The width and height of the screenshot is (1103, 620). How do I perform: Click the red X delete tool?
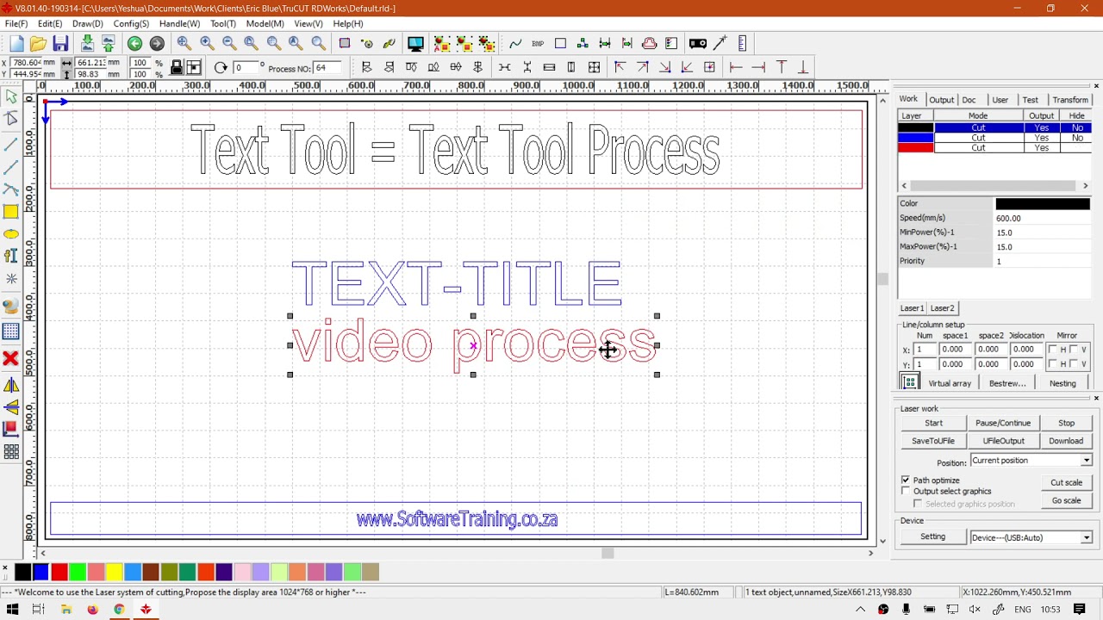coord(11,358)
